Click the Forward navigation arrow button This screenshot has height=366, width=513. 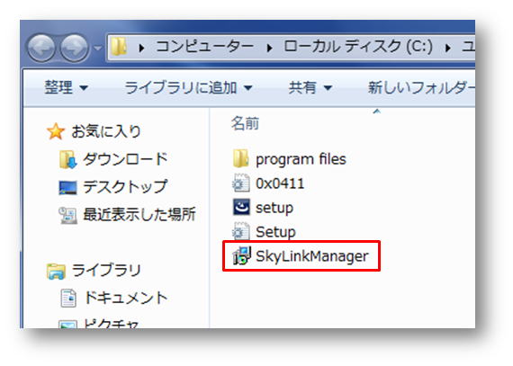pos(75,48)
